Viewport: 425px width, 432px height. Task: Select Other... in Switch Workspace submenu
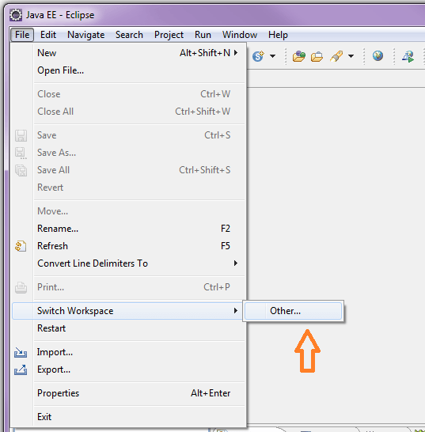point(294,311)
